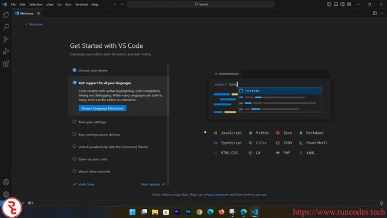Open the View menu

tap(50, 4)
